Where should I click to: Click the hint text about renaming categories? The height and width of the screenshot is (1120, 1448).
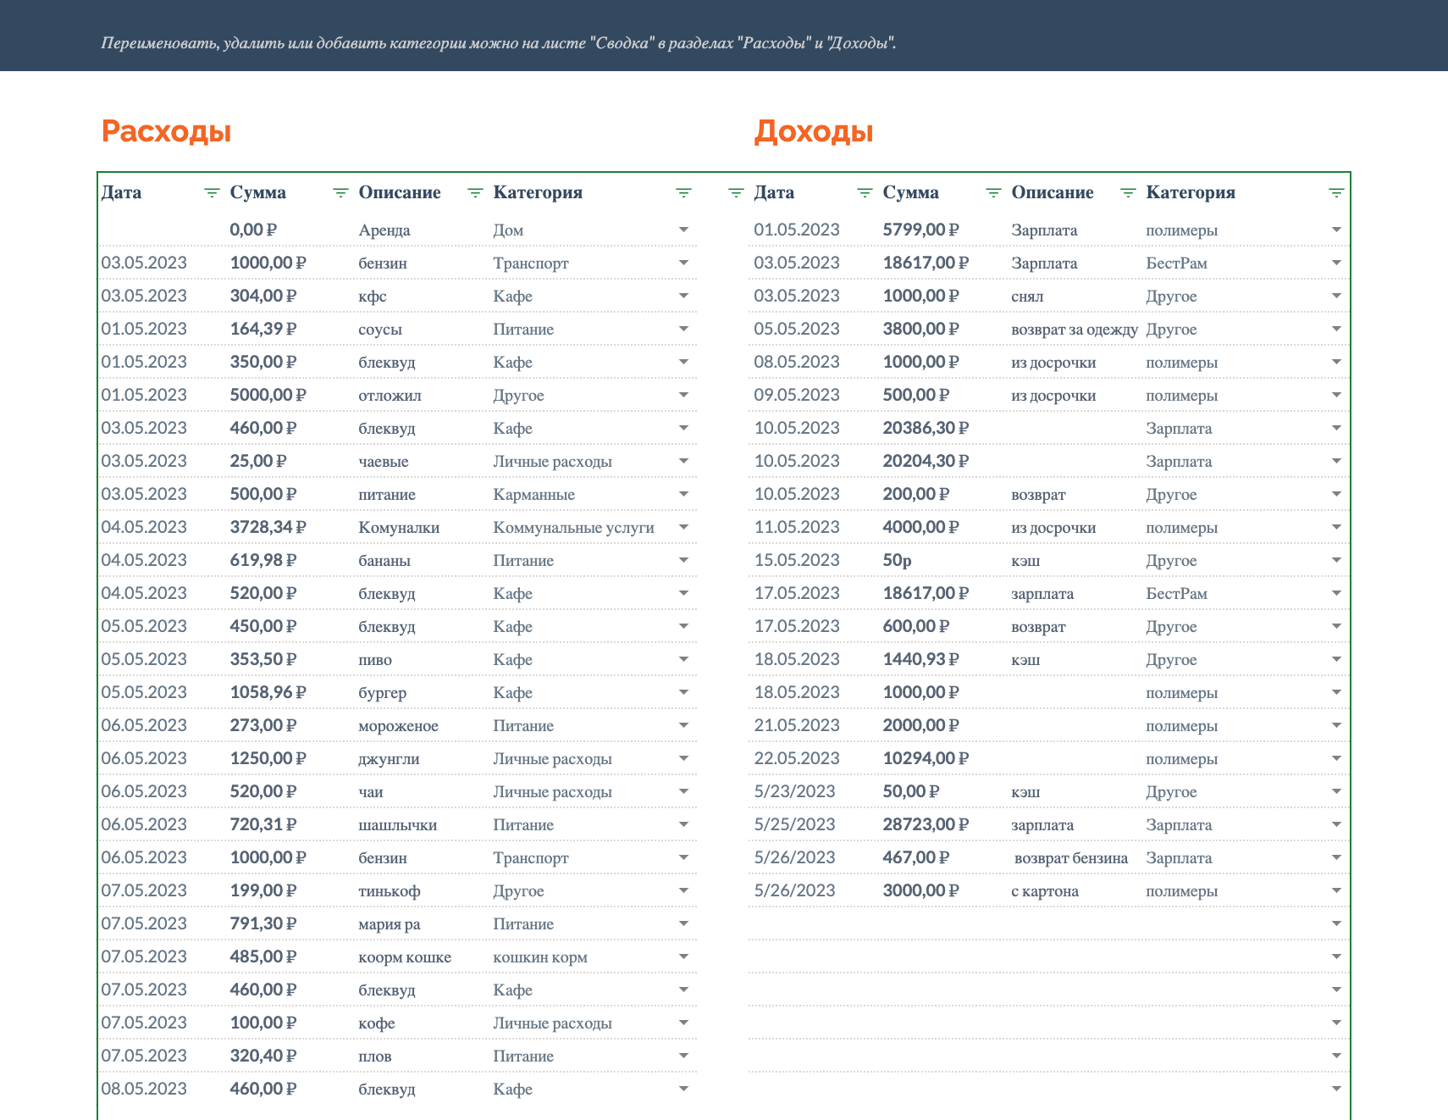(x=499, y=42)
